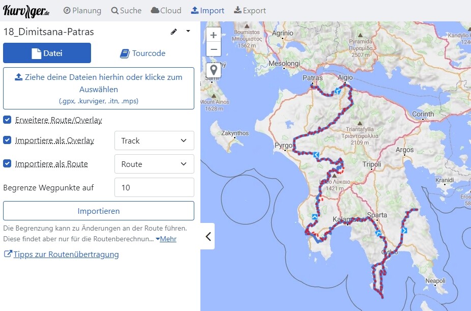Image resolution: width=471 pixels, height=311 pixels.
Task: Uncheck Importiere als Route
Action: [7, 164]
